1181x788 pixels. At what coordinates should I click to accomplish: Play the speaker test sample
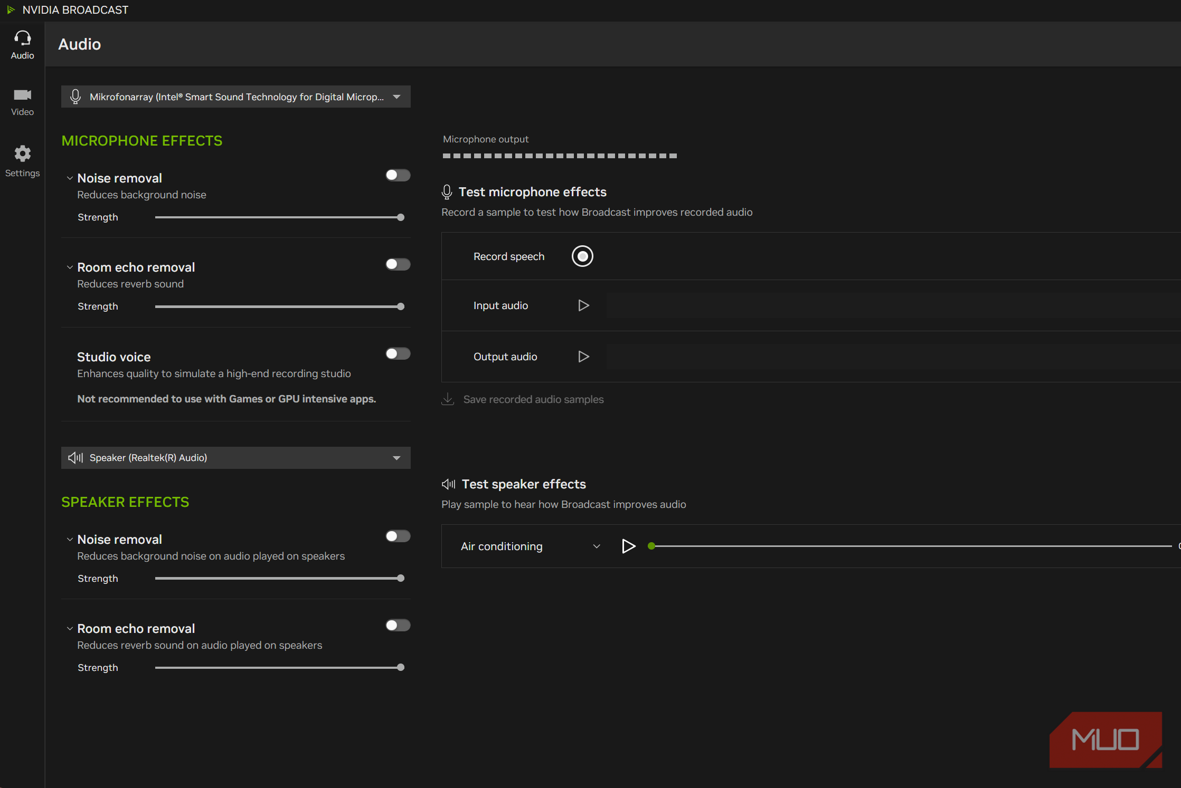click(x=628, y=546)
